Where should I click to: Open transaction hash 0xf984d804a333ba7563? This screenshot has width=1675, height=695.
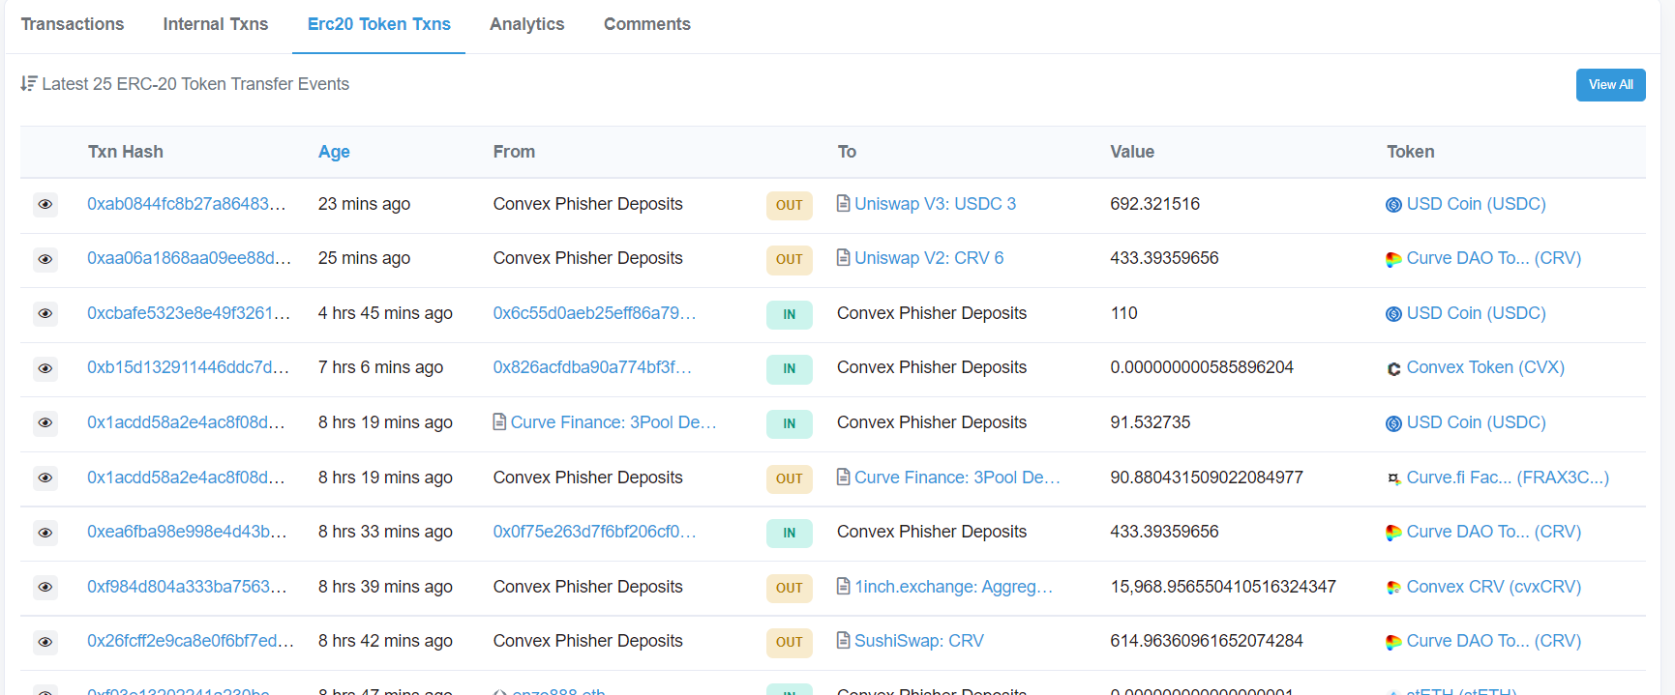(x=187, y=587)
